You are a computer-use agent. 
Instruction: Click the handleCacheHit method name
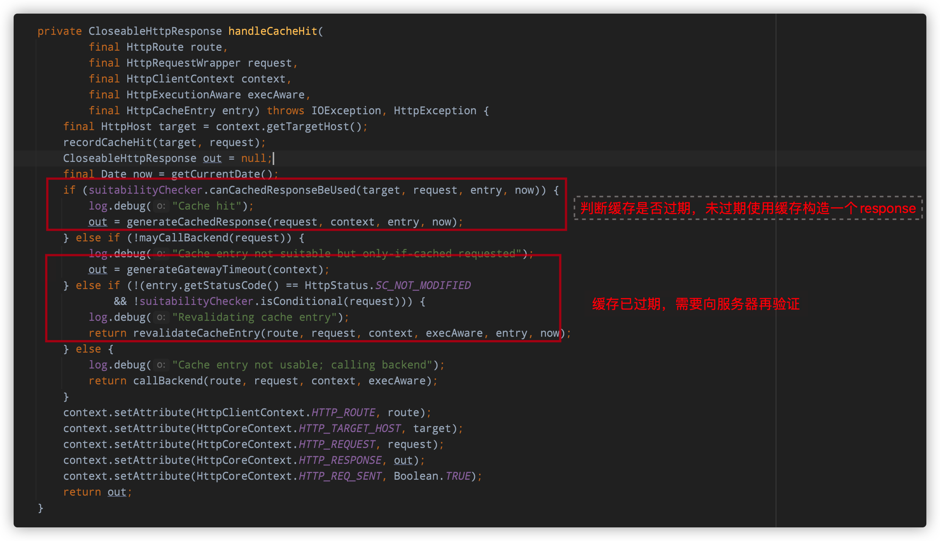pyautogui.click(x=273, y=31)
